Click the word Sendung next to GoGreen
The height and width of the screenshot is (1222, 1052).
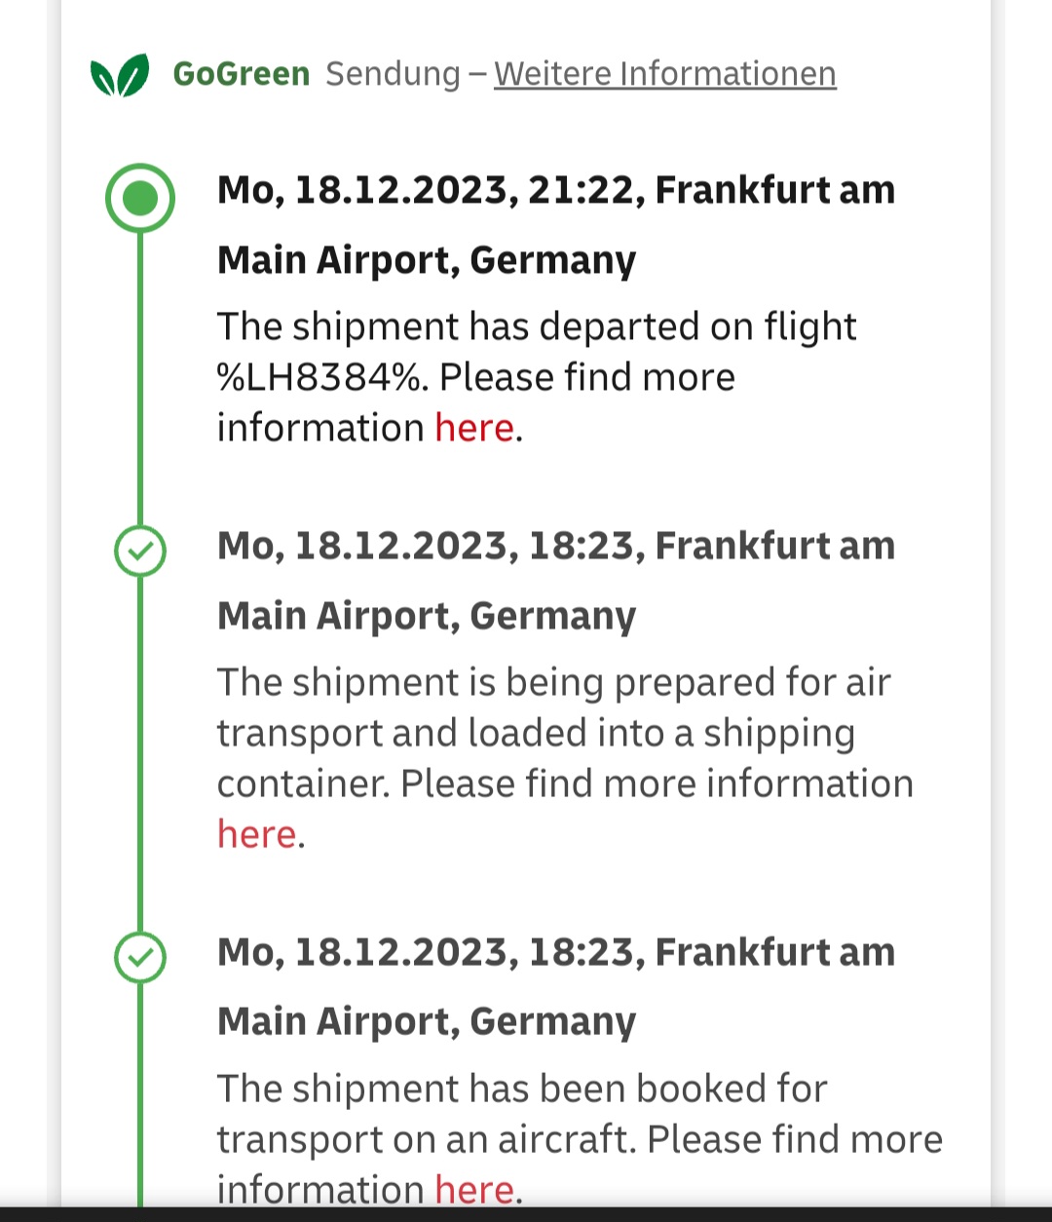point(393,74)
